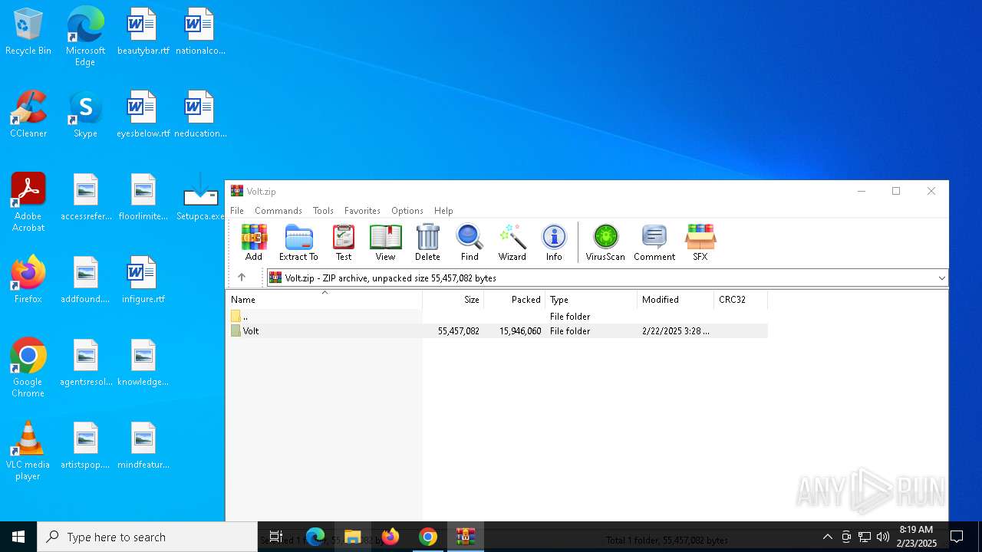Go up one level with arrow button
Image resolution: width=982 pixels, height=552 pixels.
coord(242,278)
